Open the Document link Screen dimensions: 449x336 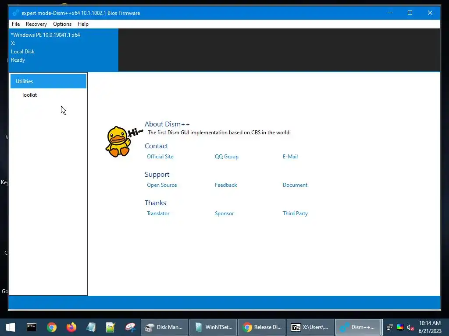pyautogui.click(x=295, y=185)
